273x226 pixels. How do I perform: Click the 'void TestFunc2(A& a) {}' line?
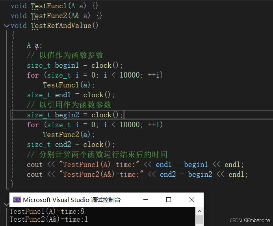(x=56, y=16)
